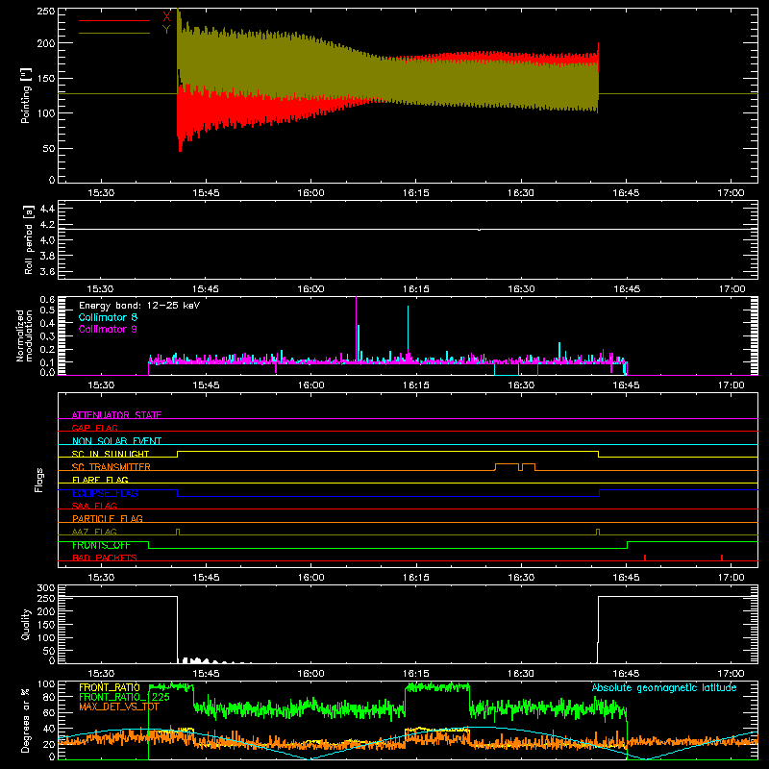
Task: Click the 16:45 tick label under Pointing plot
Action: (x=626, y=193)
